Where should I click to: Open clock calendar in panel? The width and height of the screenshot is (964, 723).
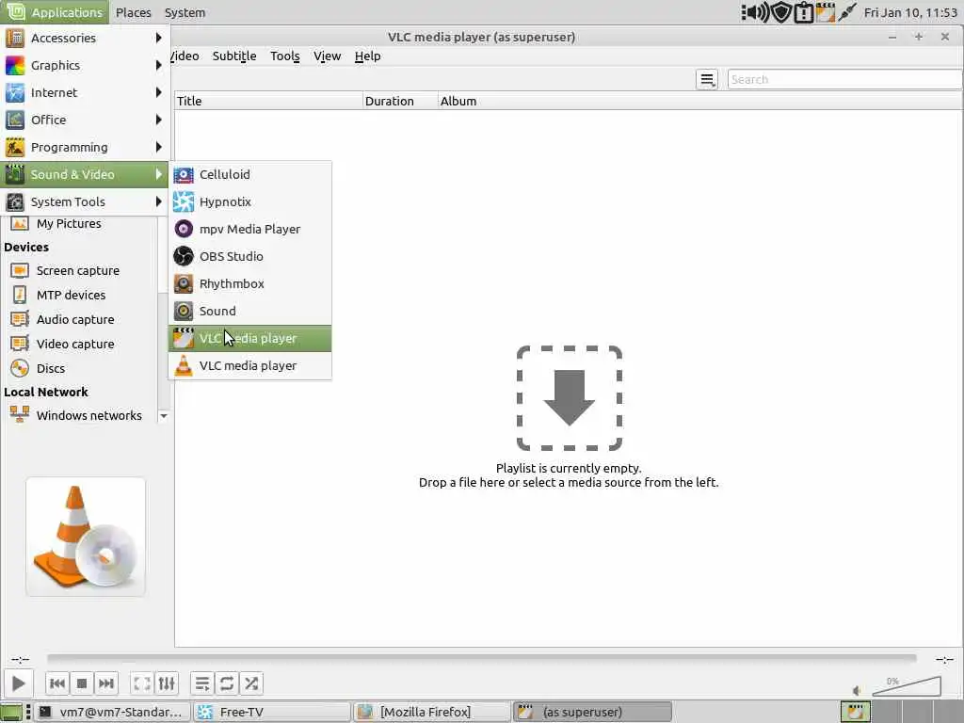click(x=910, y=12)
